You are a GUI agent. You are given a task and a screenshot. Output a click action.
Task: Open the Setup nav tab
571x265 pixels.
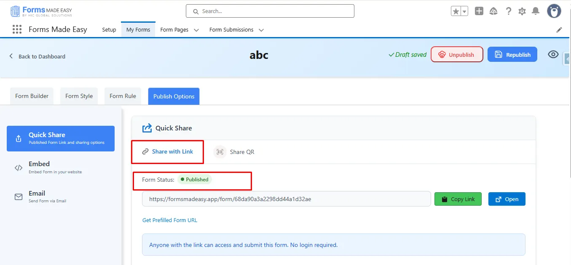109,30
